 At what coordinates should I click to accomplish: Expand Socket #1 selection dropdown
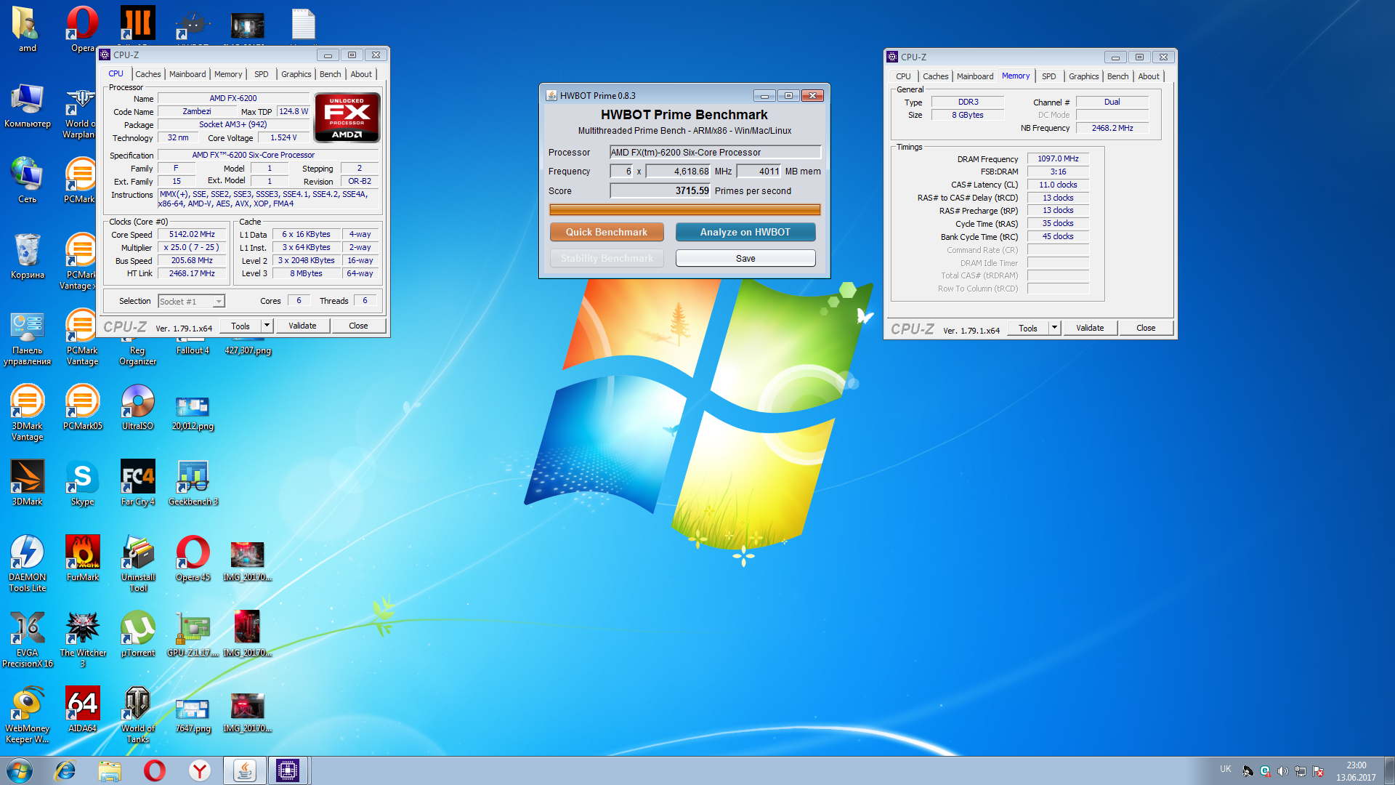click(x=219, y=301)
